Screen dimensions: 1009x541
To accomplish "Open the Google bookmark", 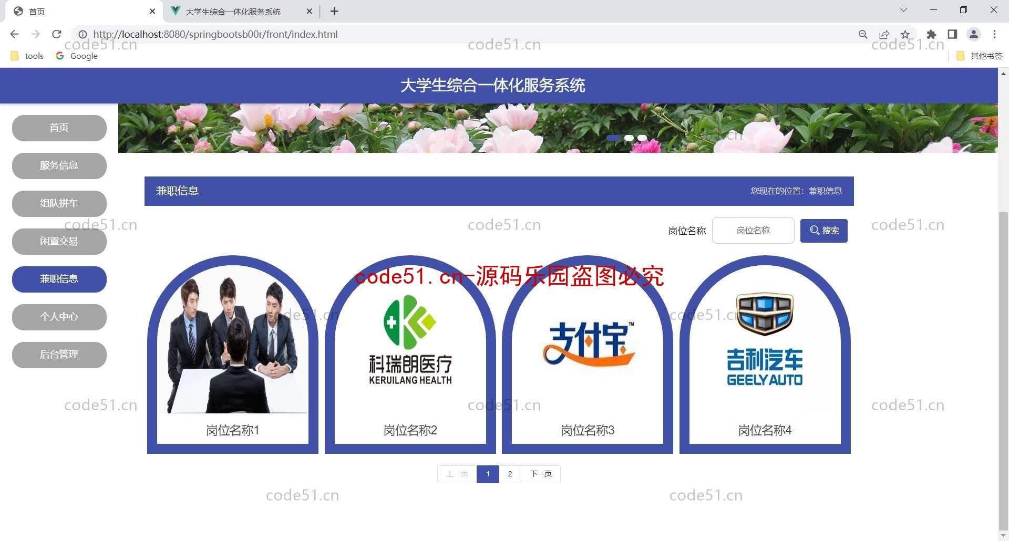I will tap(77, 56).
